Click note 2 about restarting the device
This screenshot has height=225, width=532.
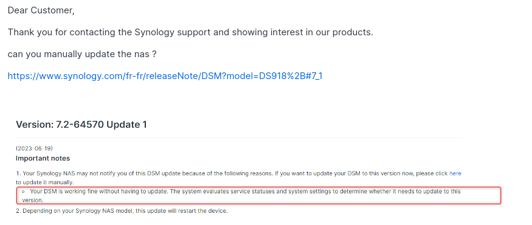[x=122, y=211]
